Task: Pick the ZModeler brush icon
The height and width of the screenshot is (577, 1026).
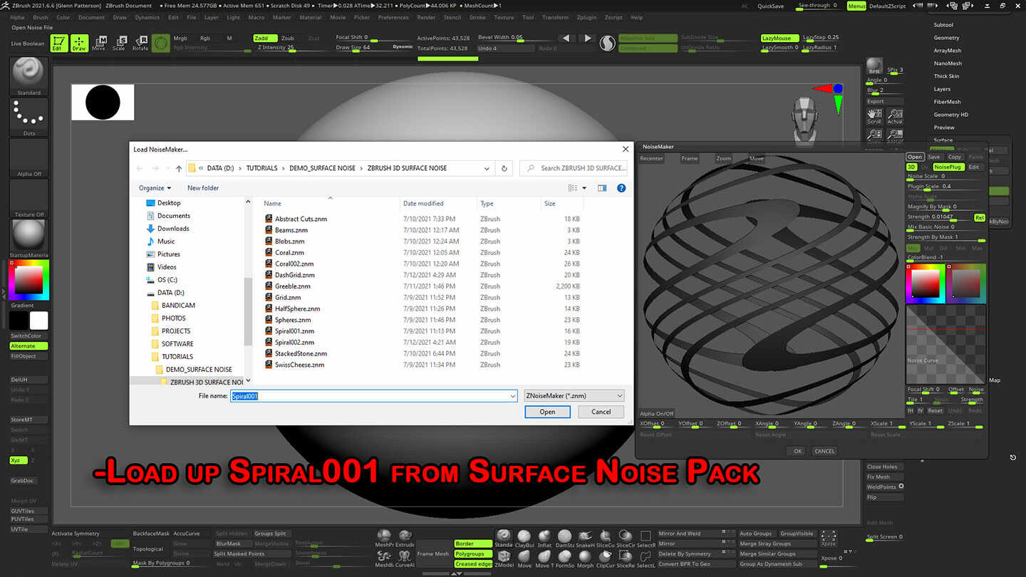Action: point(504,556)
